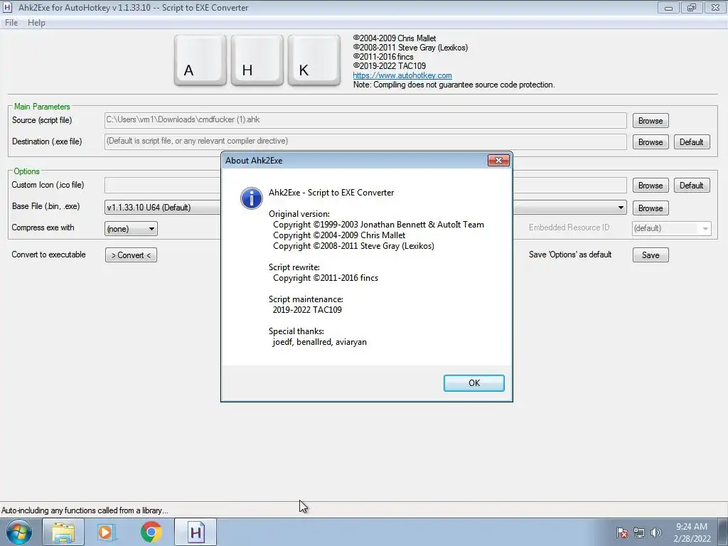Viewport: 728px width, 546px height.
Task: Click the 'joedf, benallred, aviaryan' dialog line
Action: click(319, 342)
